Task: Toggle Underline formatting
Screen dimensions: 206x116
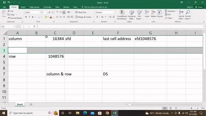Action: tap(33, 17)
